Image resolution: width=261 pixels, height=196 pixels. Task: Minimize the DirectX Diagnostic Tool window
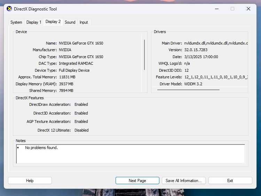coord(217,9)
